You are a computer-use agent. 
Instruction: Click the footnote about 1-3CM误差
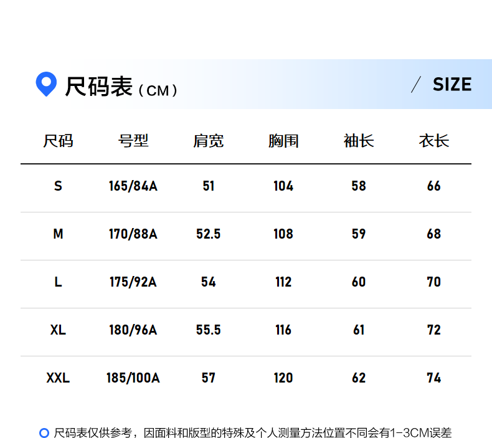point(253,432)
